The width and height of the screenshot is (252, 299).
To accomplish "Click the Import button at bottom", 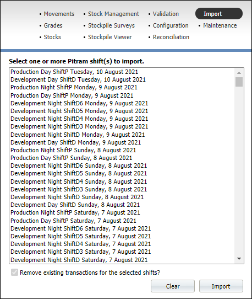I will pyautogui.click(x=221, y=286).
